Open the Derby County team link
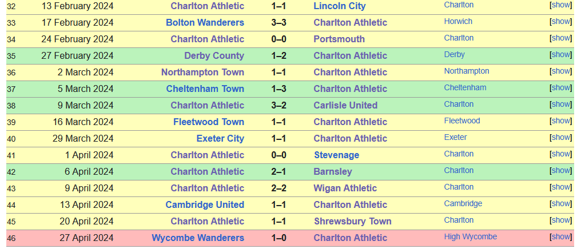This screenshot has height=249, width=577. [214, 55]
